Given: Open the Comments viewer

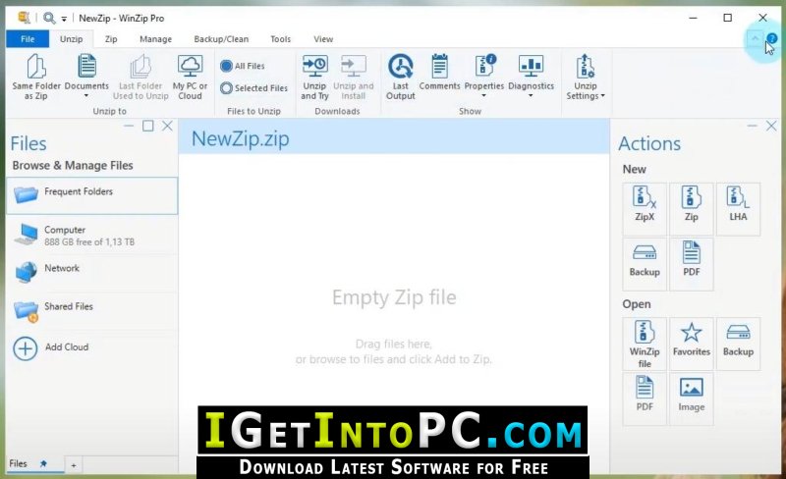Looking at the screenshot, I should (439, 73).
